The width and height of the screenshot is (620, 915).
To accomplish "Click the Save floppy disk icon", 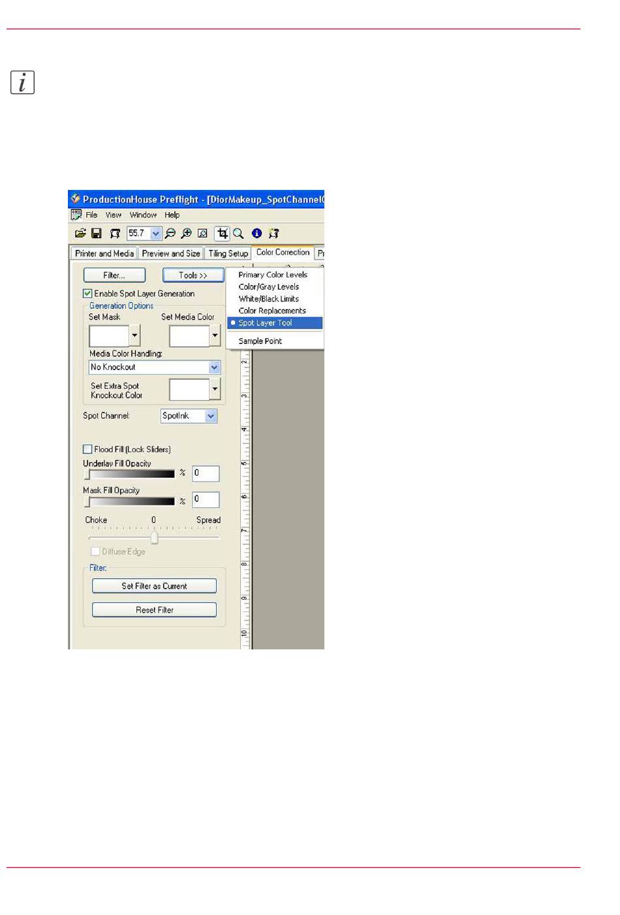I will [x=97, y=233].
